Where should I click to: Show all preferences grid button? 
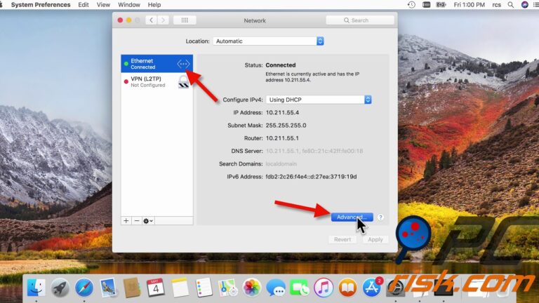pyautogui.click(x=185, y=20)
